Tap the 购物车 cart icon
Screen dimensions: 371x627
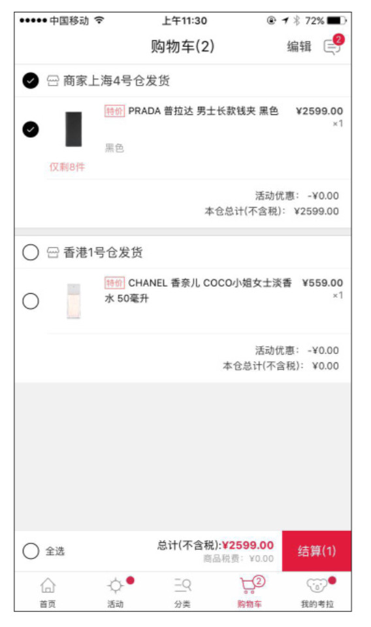[249, 585]
